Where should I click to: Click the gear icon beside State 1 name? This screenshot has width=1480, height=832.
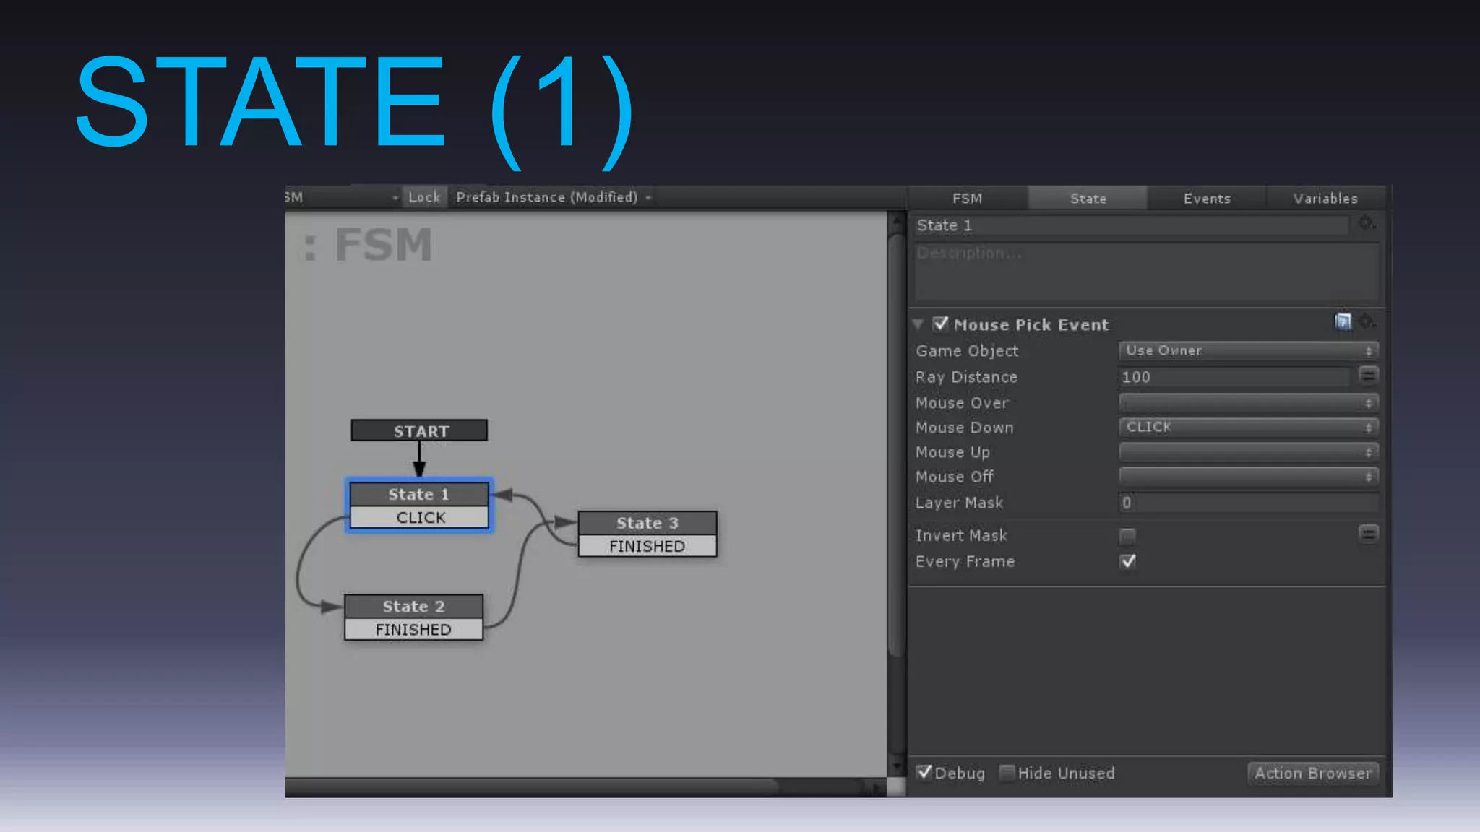pos(1366,224)
